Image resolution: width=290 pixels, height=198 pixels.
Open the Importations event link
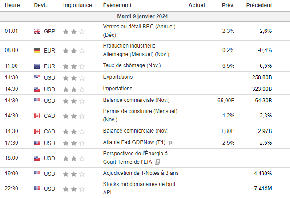(117, 89)
